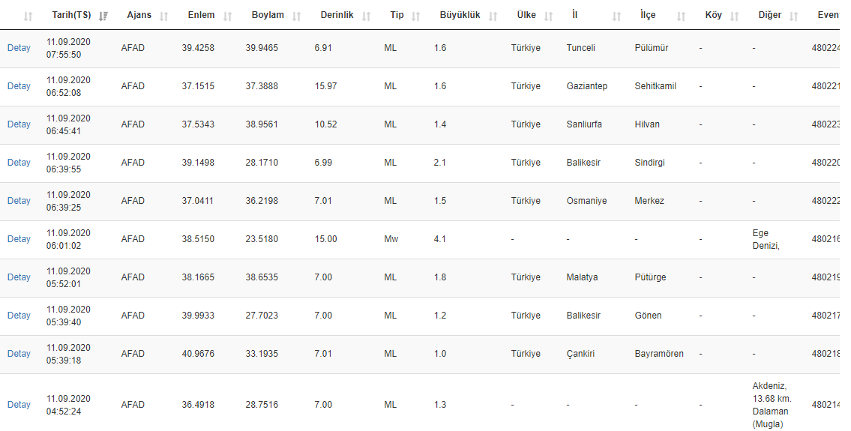This screenshot has height=431, width=851.
Task: Click the sort icon beside Enlem header
Action: point(228,16)
